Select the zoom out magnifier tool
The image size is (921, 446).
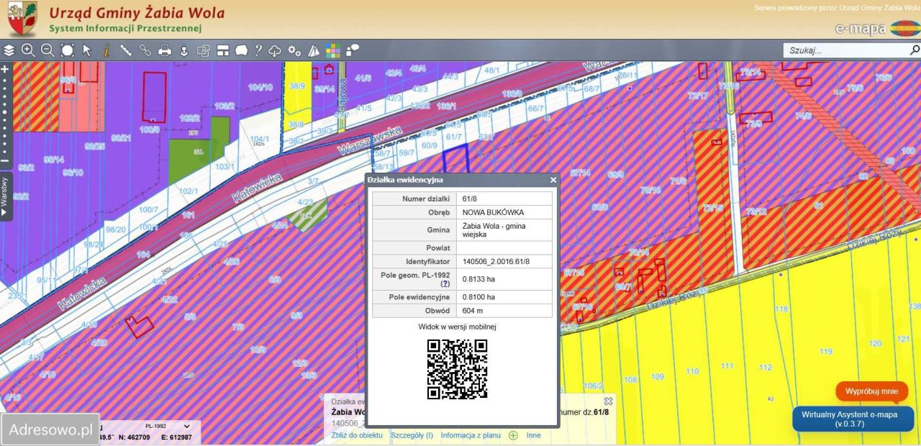tap(47, 50)
